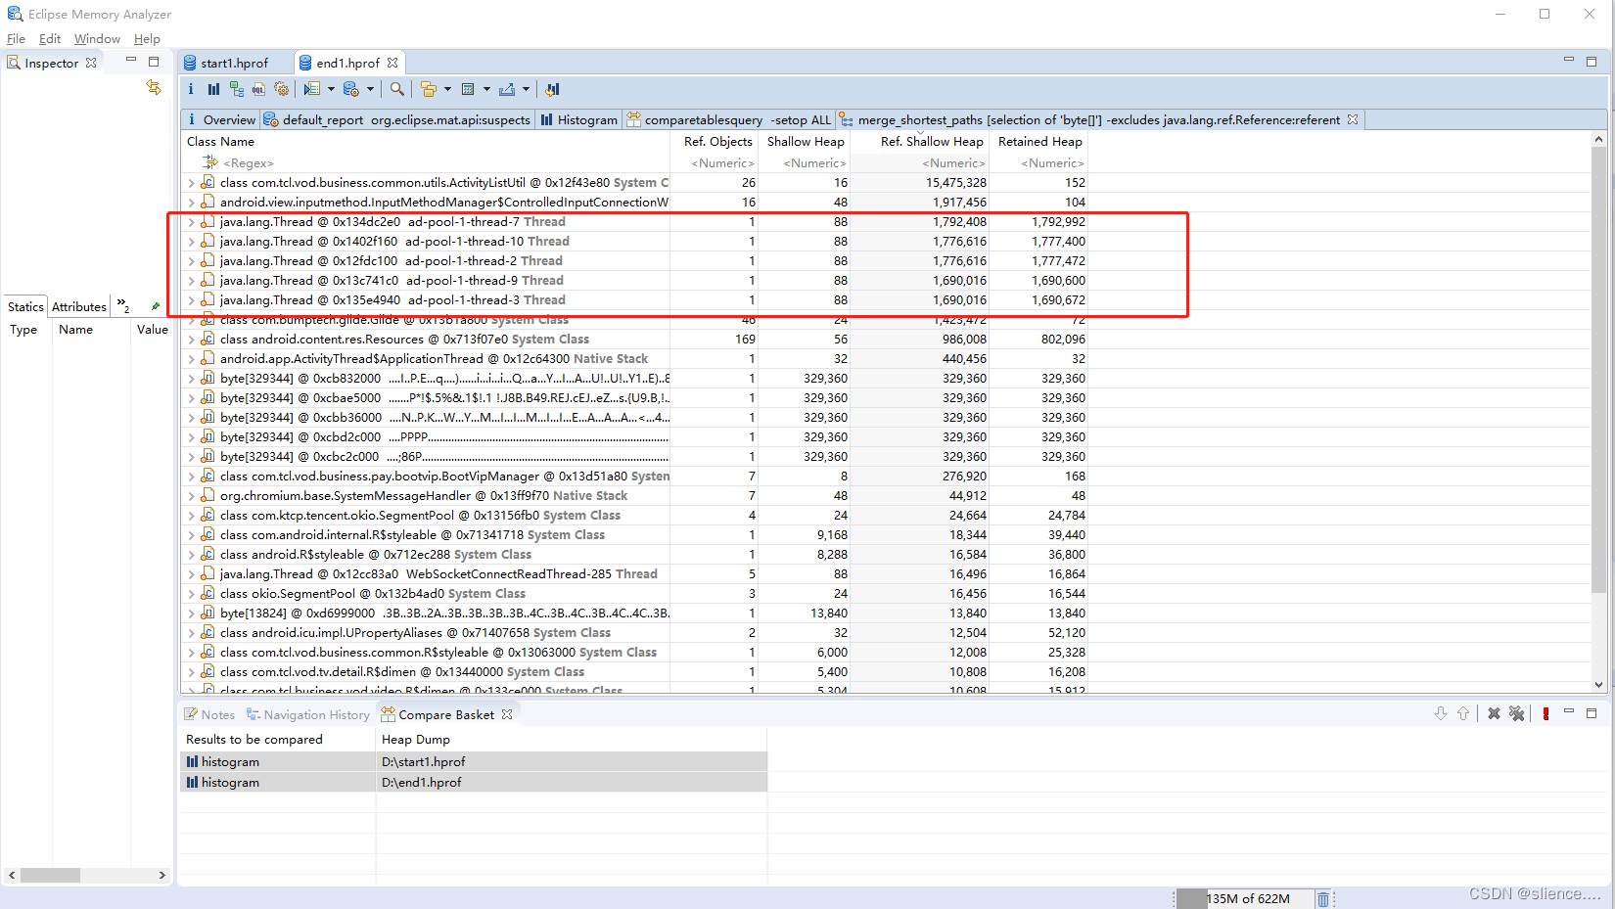
Task: Close the end1.hprof editor tab
Action: tap(392, 63)
